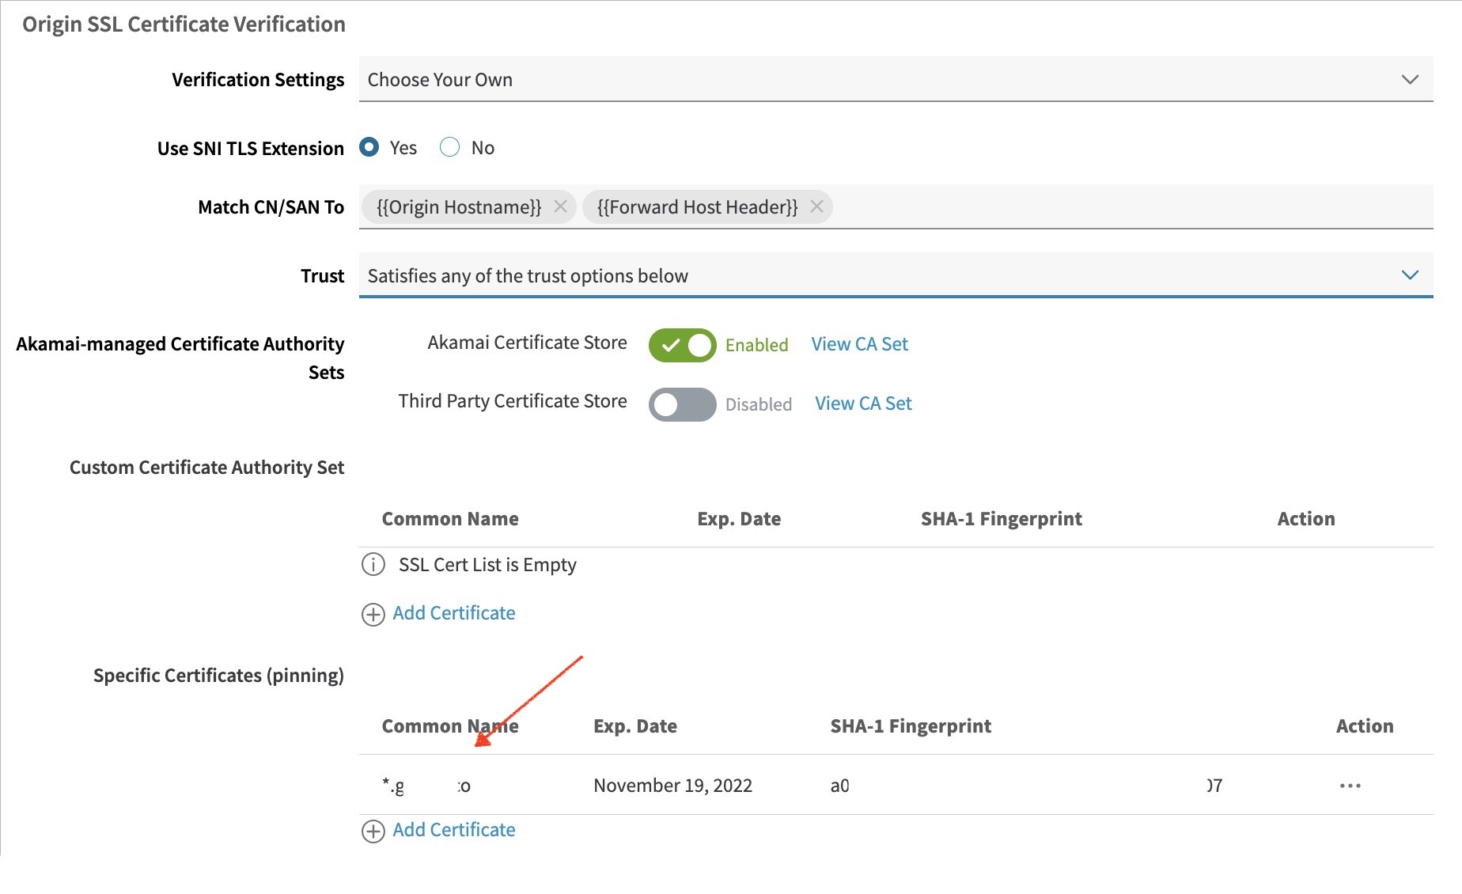
Task: View CA Set for Third Party Certificate Store
Action: pos(863,403)
